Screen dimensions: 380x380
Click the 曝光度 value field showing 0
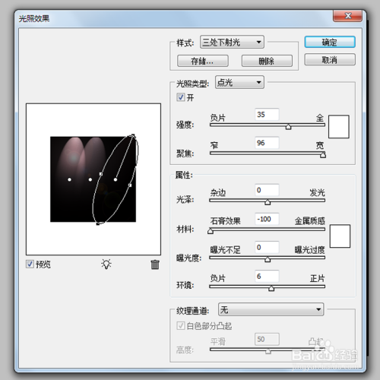tap(267, 247)
